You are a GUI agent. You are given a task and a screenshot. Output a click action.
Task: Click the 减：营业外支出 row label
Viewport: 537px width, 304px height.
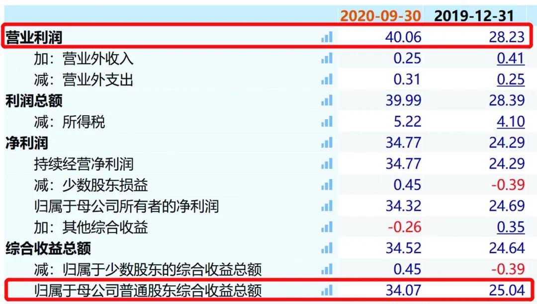point(83,79)
